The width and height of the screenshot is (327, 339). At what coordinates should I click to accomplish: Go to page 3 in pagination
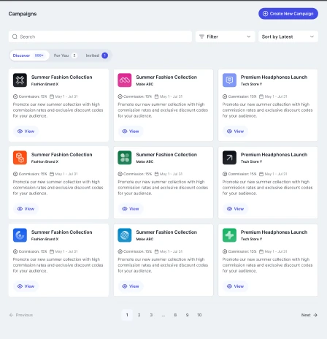click(x=151, y=315)
